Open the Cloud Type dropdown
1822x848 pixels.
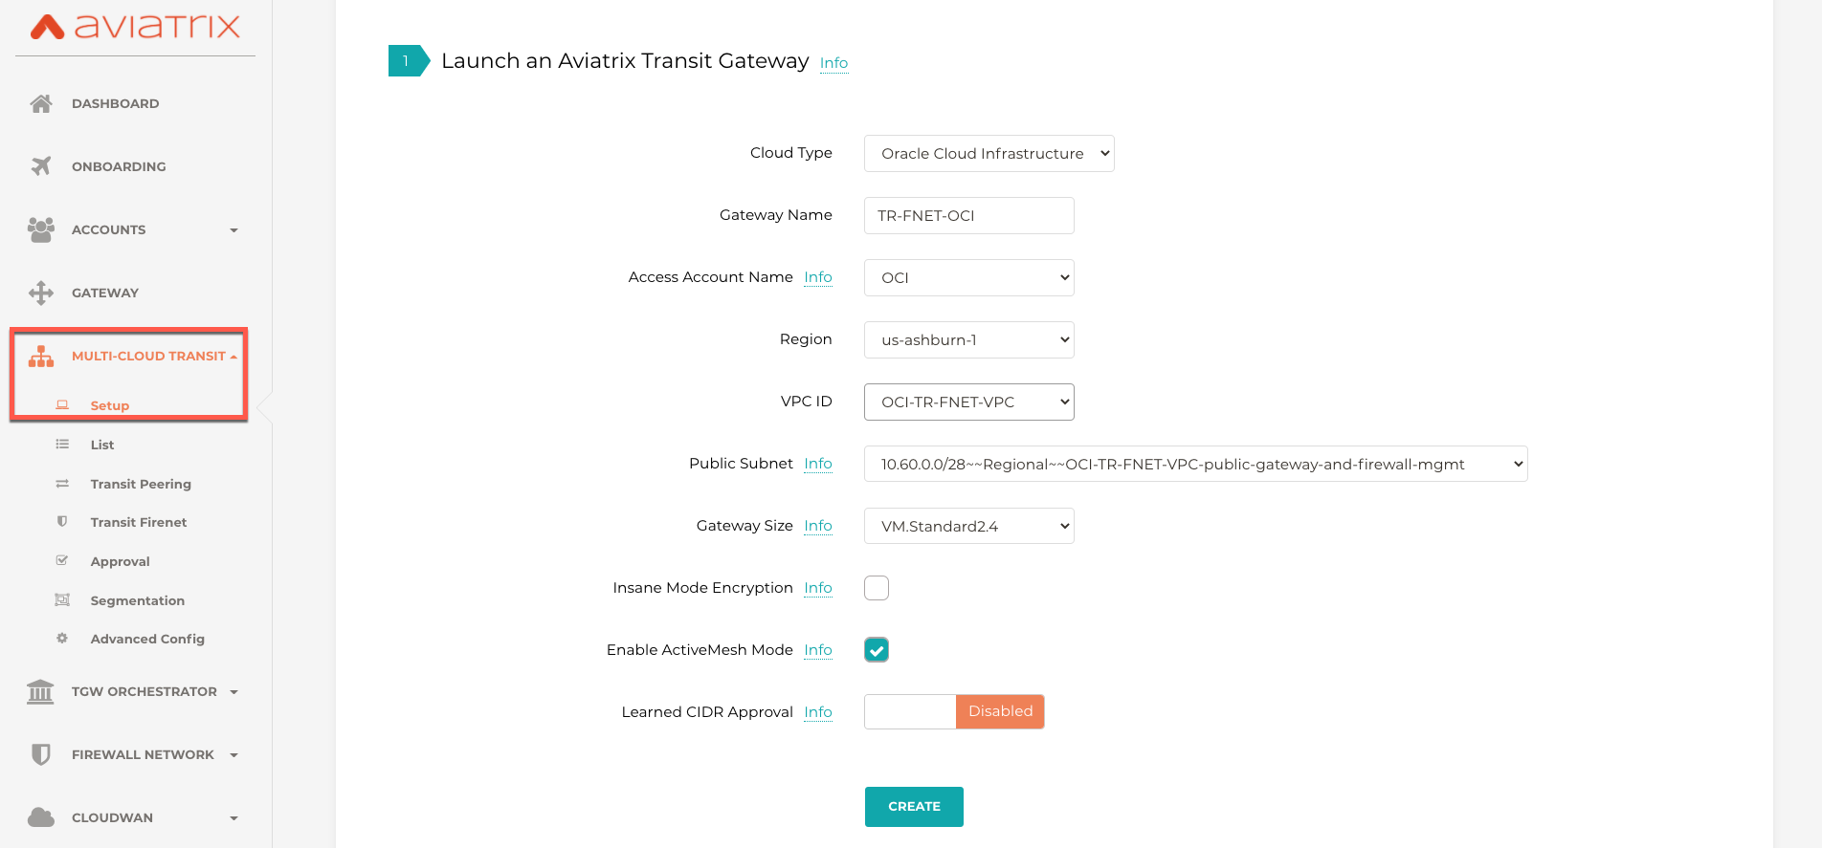click(989, 154)
